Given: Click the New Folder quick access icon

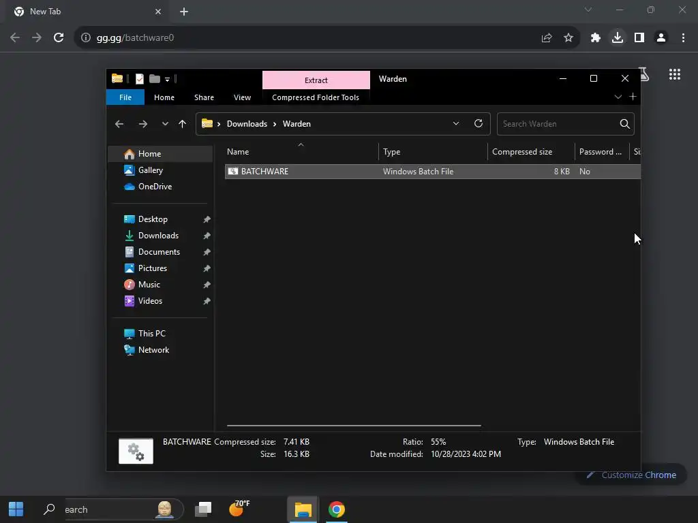Looking at the screenshot, I should pyautogui.click(x=155, y=79).
